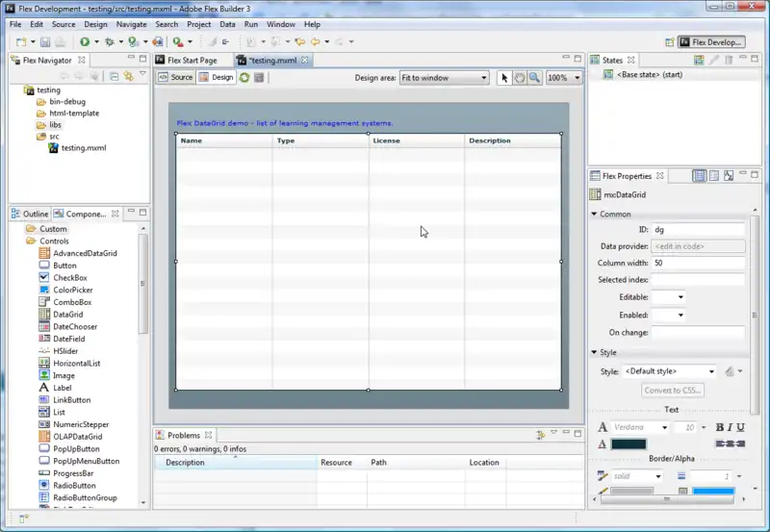Click the arrow select mode tool

(x=505, y=78)
